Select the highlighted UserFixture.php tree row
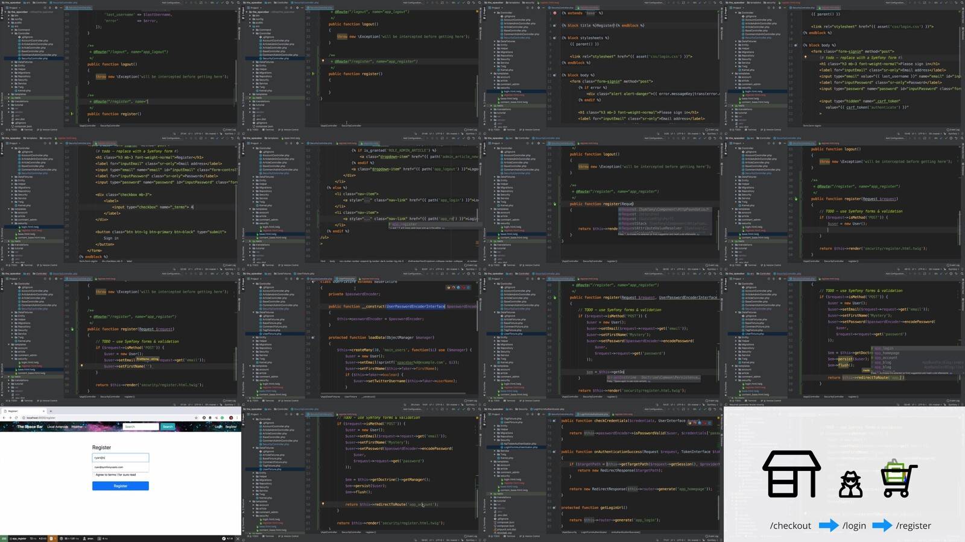 click(274, 334)
